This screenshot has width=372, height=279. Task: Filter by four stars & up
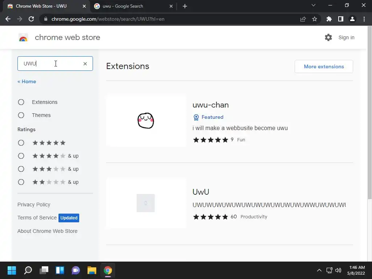(21, 156)
